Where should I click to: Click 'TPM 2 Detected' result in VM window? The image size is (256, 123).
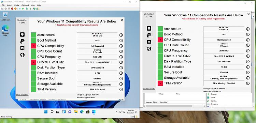pos(97,89)
